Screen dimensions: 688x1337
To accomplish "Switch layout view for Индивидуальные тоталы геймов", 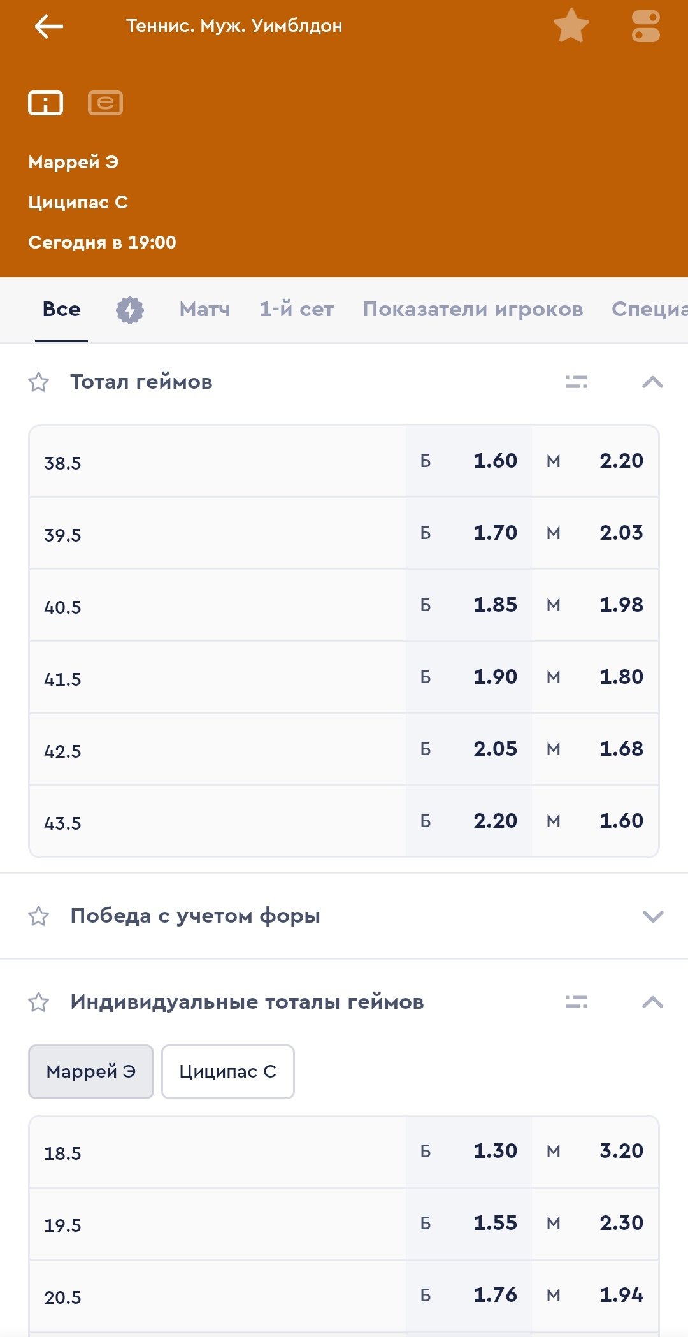I will pyautogui.click(x=576, y=1002).
